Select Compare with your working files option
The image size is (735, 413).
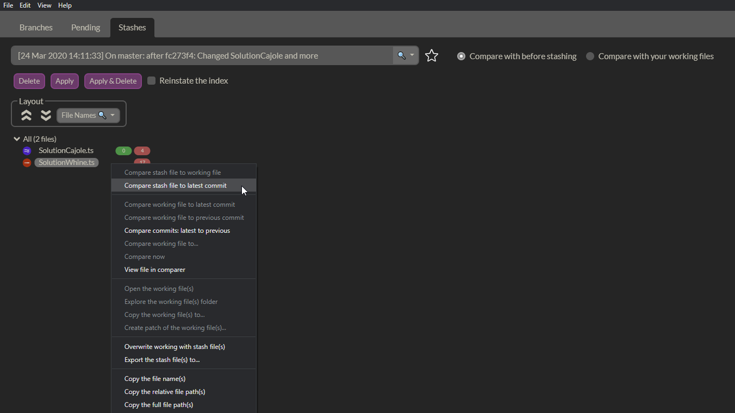(590, 56)
